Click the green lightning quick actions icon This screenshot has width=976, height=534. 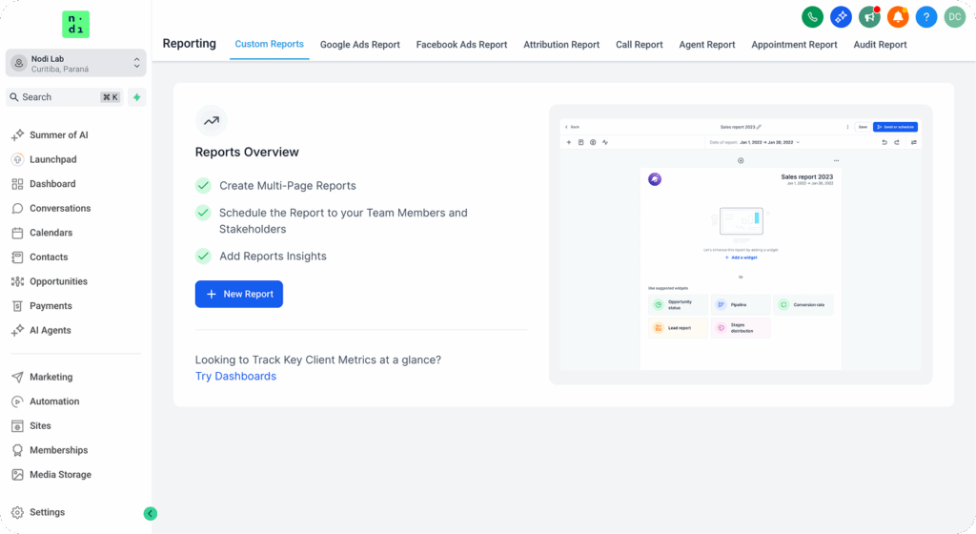pyautogui.click(x=137, y=97)
